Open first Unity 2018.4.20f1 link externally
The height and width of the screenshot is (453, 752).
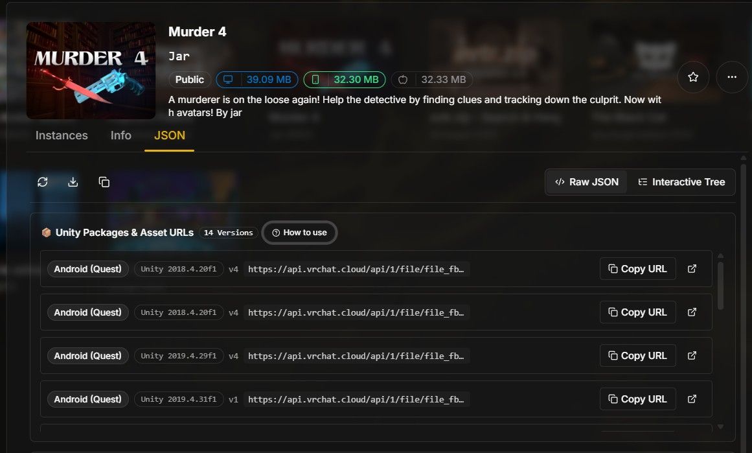tap(692, 269)
